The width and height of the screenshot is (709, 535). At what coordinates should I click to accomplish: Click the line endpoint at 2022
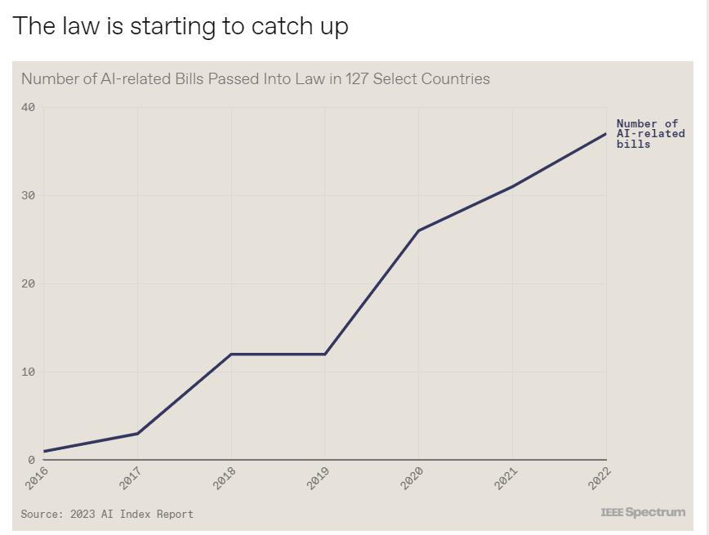tap(605, 134)
